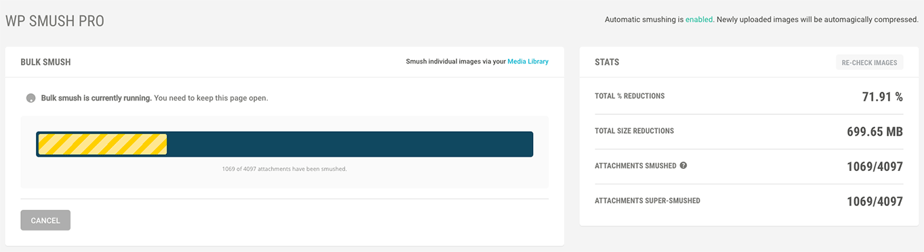Click the help question mark beside Attachments Smushed
This screenshot has height=252, width=924.
(x=683, y=166)
